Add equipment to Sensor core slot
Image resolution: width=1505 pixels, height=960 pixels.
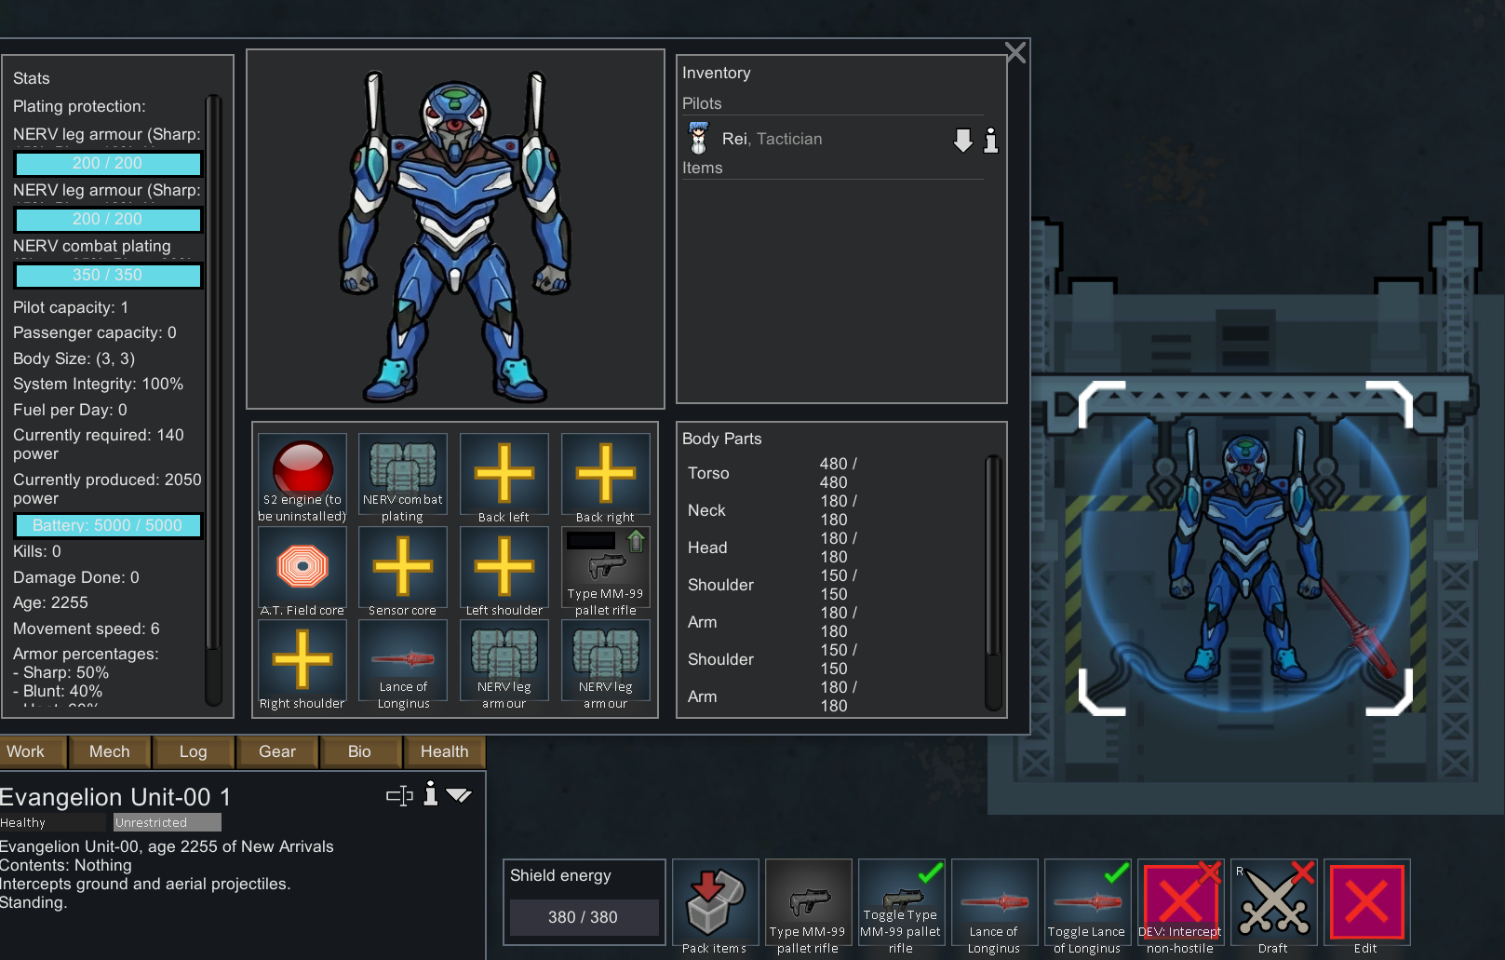(x=403, y=571)
